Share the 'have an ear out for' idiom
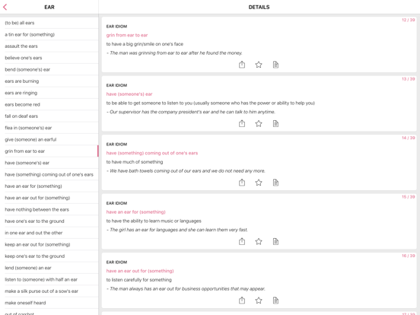The image size is (420, 315). click(242, 301)
